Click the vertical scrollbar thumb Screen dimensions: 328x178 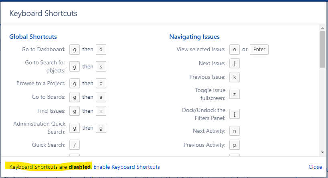pyautogui.click(x=322, y=50)
